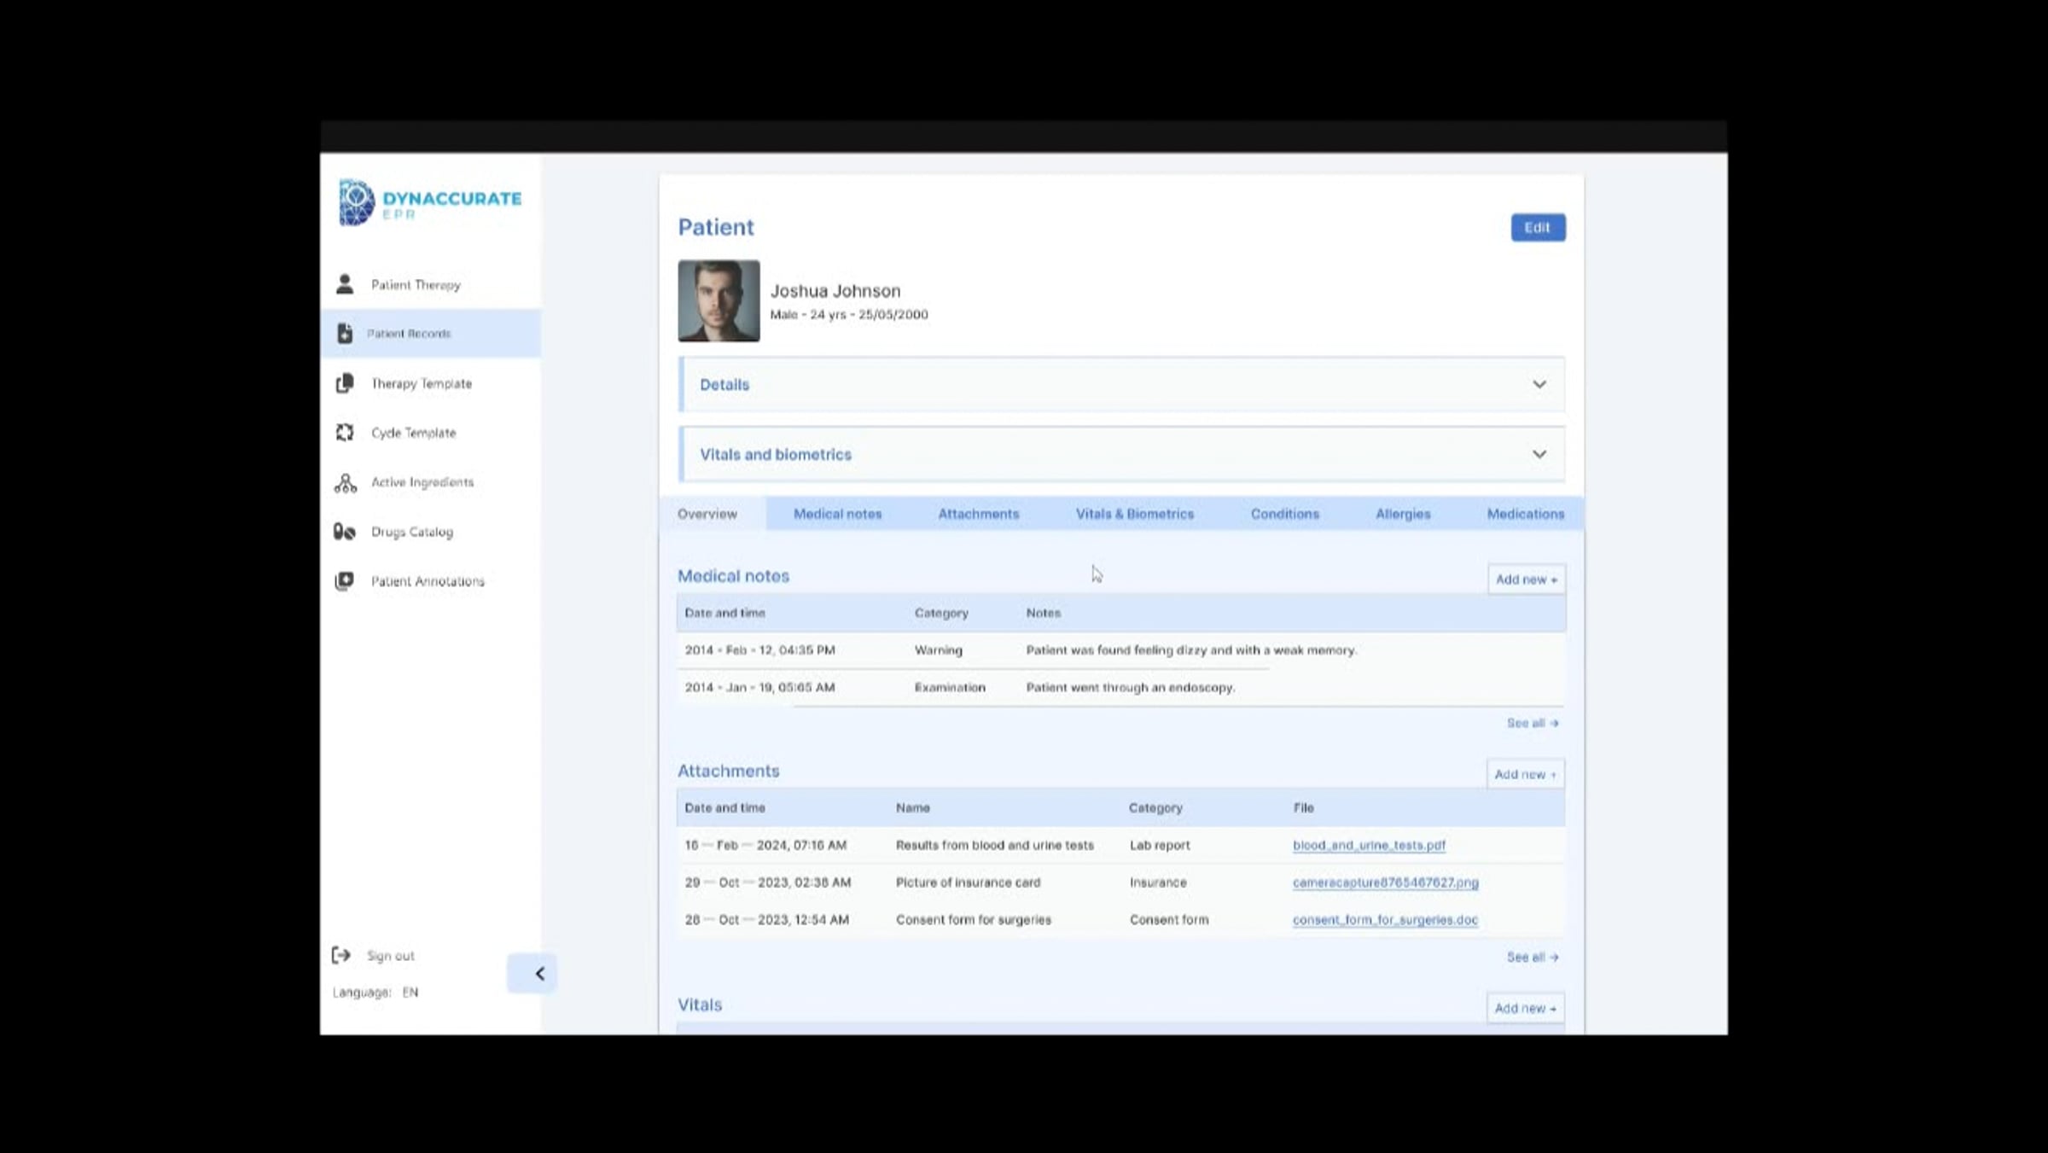The width and height of the screenshot is (2048, 1153).
Task: Add new medical note
Action: point(1526,579)
